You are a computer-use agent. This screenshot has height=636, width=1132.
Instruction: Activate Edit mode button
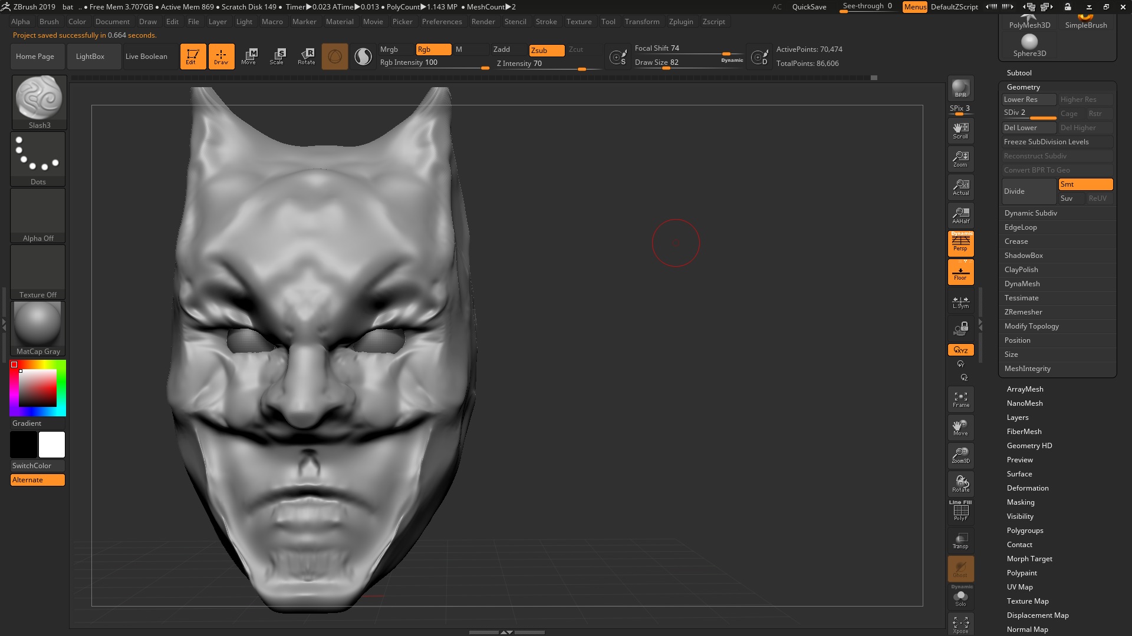tap(193, 57)
